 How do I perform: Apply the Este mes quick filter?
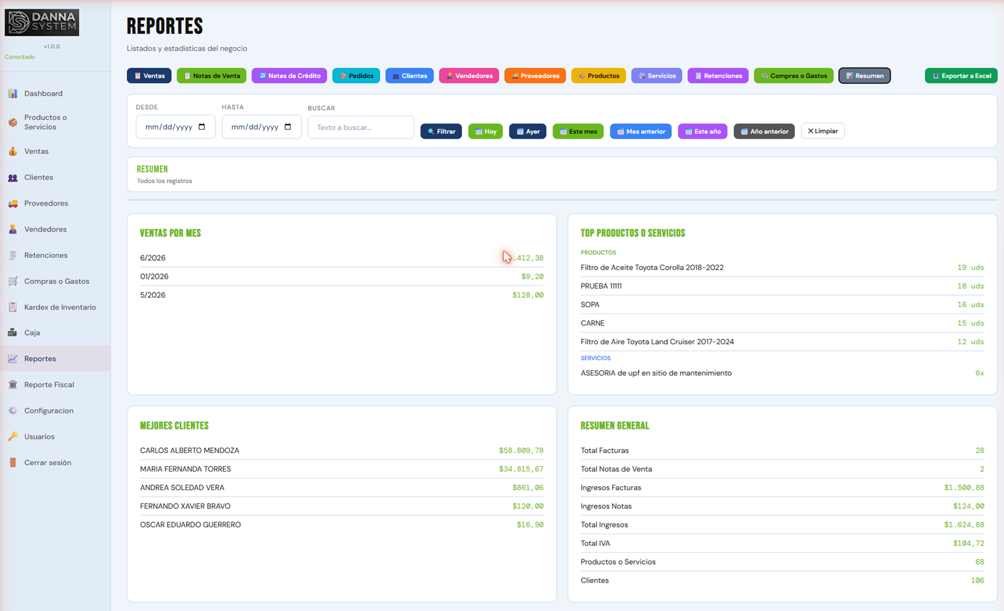(578, 131)
